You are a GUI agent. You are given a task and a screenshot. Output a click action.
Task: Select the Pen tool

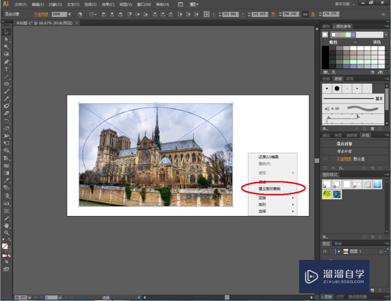tap(6, 62)
